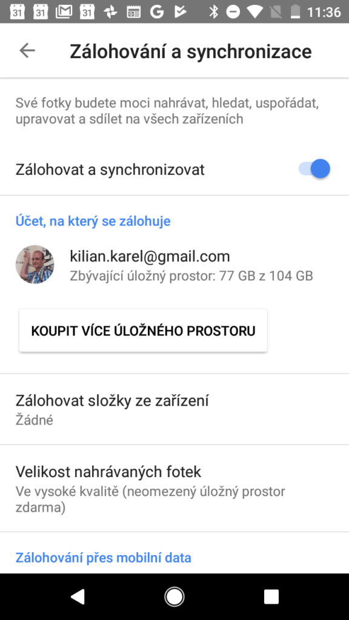Click KOUPIT VÍCE ÚLOŽNÉHO PROSTORU button

click(143, 331)
